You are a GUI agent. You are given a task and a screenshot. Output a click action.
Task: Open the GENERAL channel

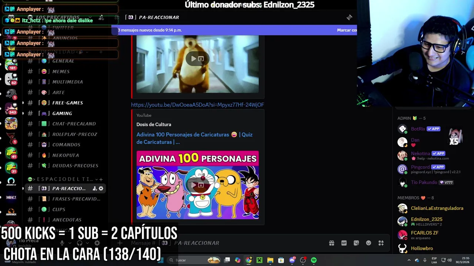65,61
